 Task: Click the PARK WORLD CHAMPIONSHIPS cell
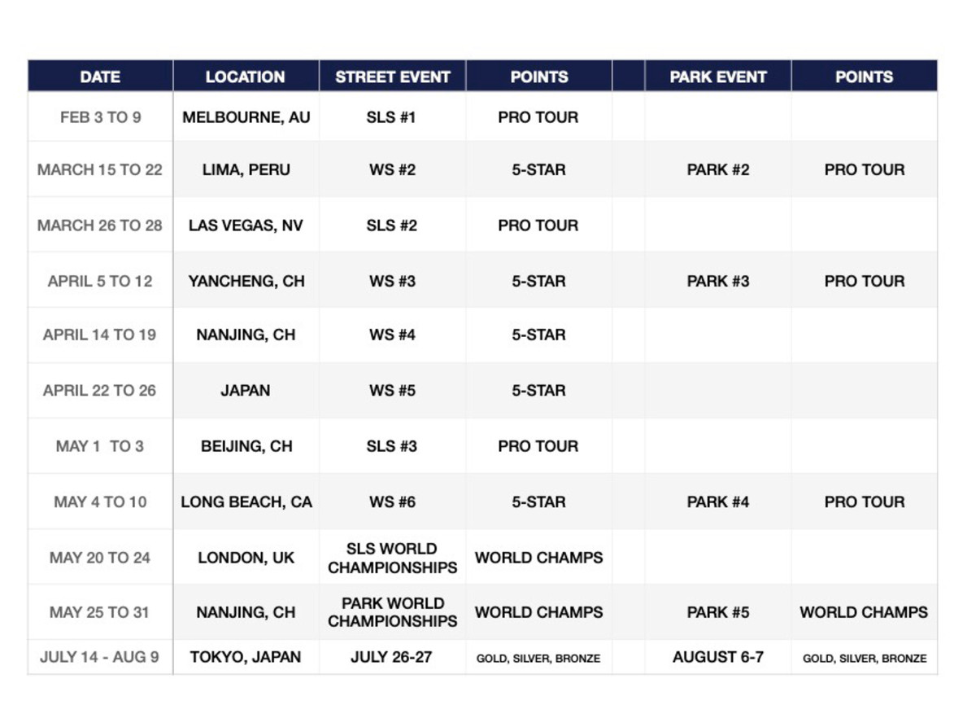click(x=393, y=612)
